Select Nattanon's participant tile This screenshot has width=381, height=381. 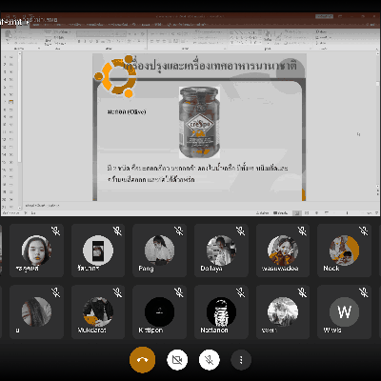(221, 311)
